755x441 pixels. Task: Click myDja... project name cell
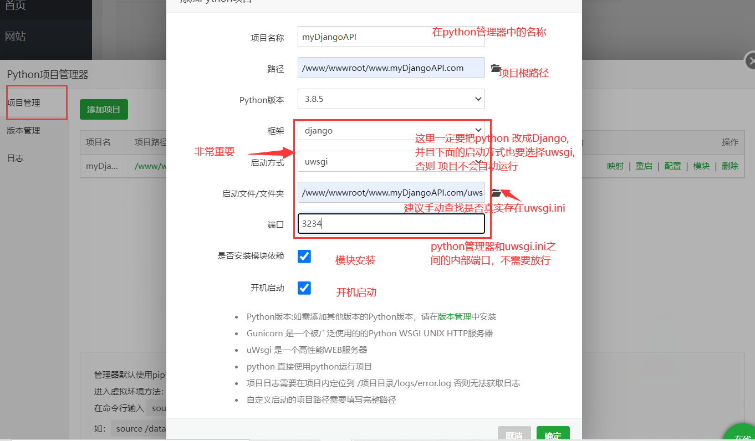click(102, 166)
